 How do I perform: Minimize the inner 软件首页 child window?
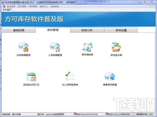point(147,7)
